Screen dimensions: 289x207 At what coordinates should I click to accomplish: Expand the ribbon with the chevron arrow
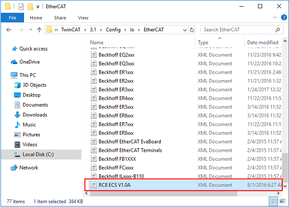(x=275, y=18)
